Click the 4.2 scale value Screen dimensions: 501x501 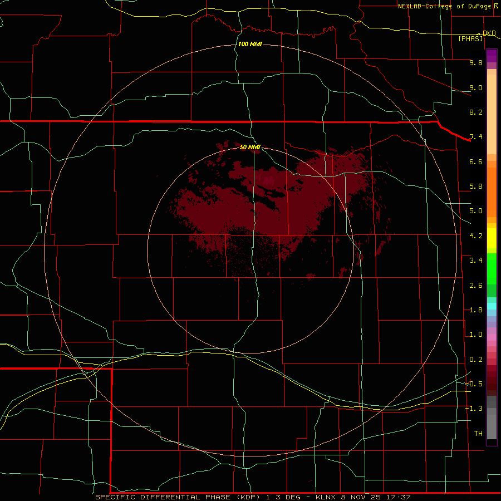coord(476,236)
